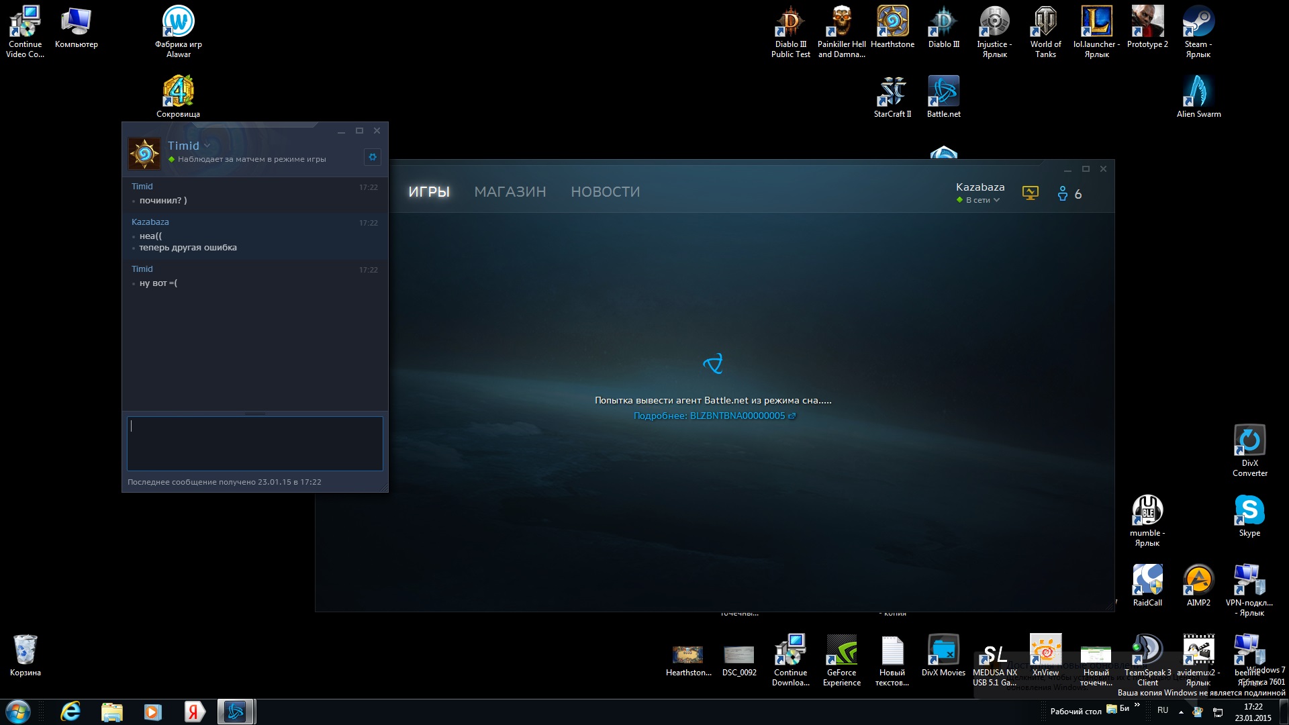Open the Сокровища desktop shortcut

179,97
